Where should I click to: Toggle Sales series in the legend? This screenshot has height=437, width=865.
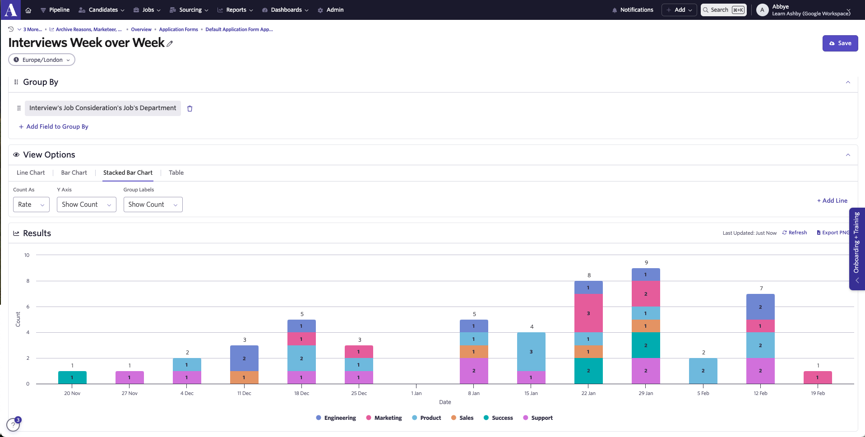462,418
